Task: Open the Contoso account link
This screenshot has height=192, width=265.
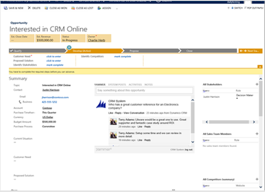Action: (x=47, y=108)
